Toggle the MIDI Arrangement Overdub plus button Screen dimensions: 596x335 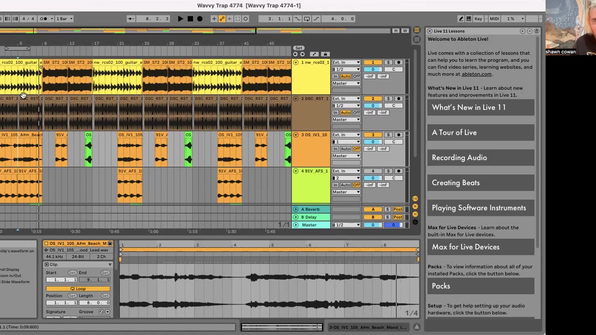point(214,19)
